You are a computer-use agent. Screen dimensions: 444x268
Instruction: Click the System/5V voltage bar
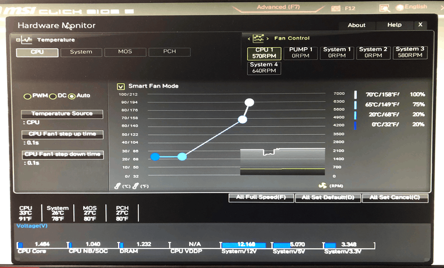coord(297,245)
